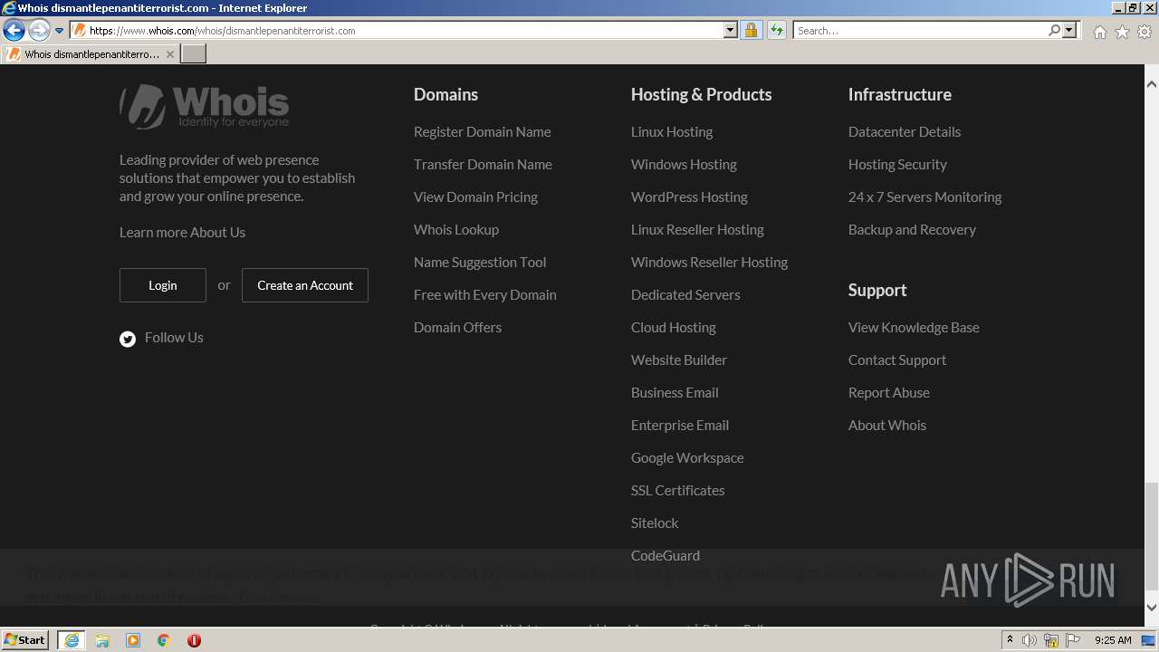
Task: Open Transfer Domain Name link
Action: pos(483,164)
